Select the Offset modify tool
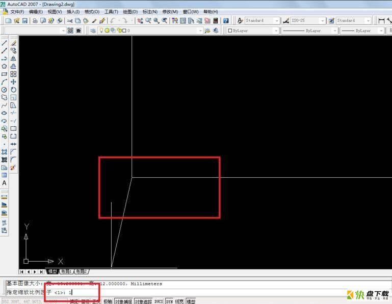The width and height of the screenshot is (392, 304). [13, 66]
